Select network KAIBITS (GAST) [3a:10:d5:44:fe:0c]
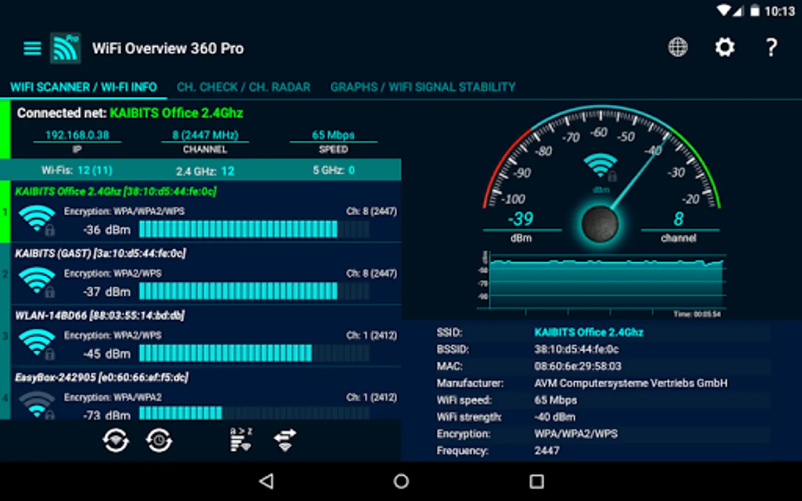 (206, 274)
